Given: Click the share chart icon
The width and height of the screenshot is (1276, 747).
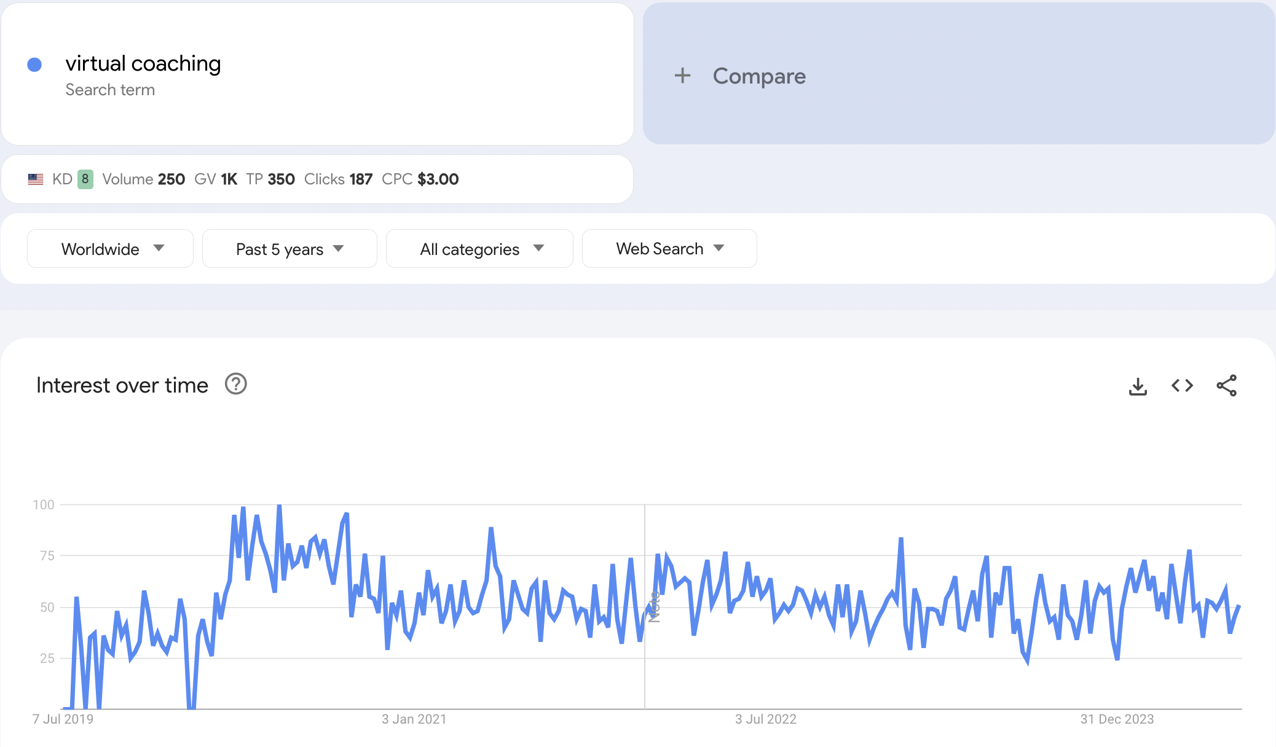Looking at the screenshot, I should pyautogui.click(x=1226, y=386).
